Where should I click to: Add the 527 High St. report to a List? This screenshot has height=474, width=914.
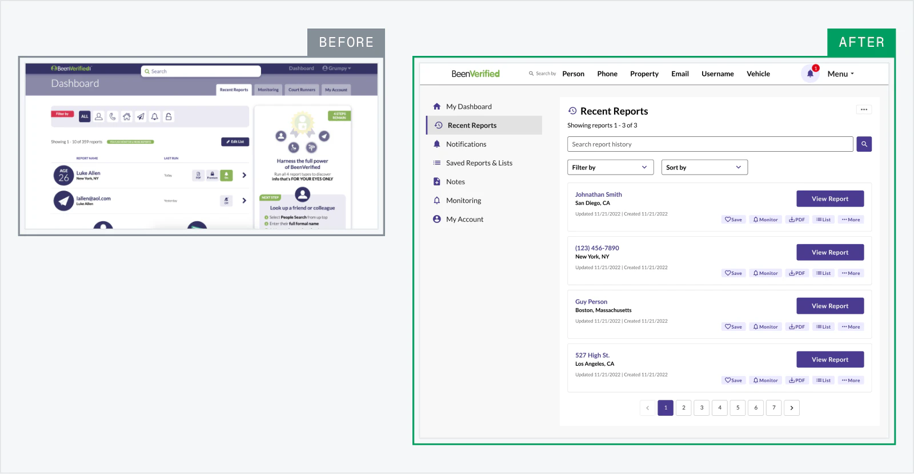click(x=823, y=380)
